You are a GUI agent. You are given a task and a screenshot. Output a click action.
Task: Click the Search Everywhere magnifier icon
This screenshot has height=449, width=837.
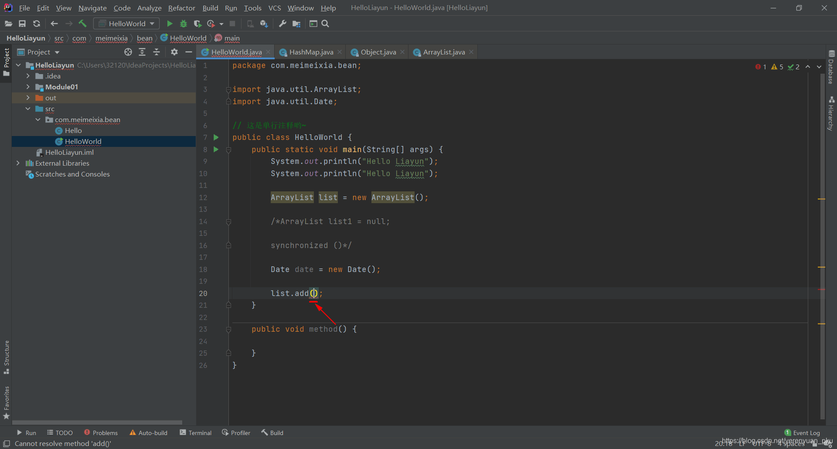pos(325,24)
